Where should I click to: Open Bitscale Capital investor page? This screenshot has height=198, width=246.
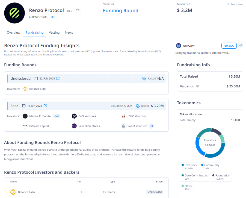click(39, 126)
